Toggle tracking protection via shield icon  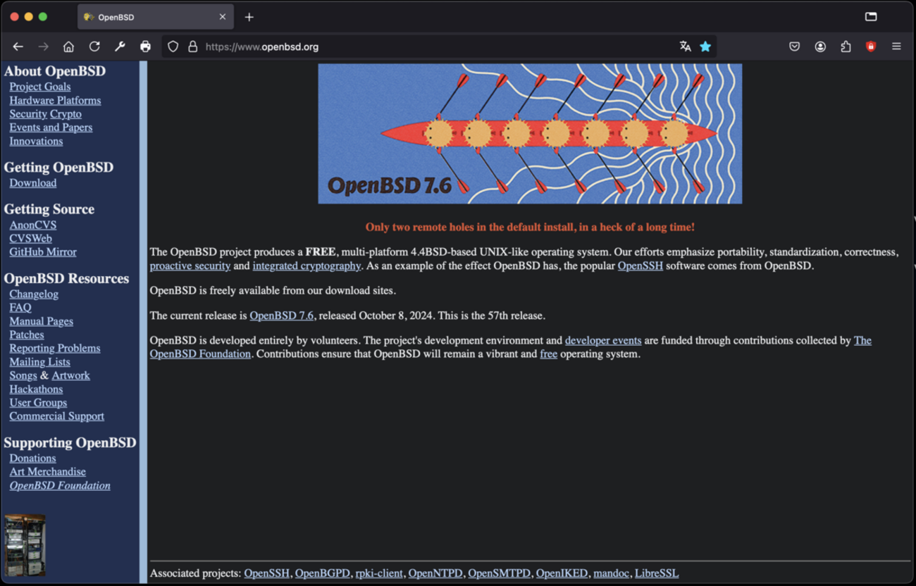(171, 46)
